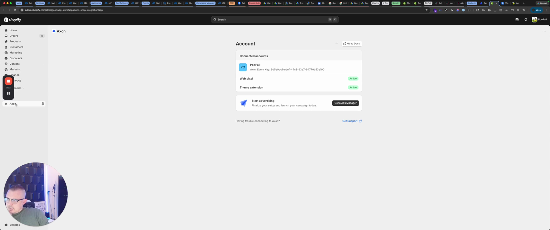Click the Discounts percent icon
This screenshot has width=550, height=230.
tap(6, 58)
